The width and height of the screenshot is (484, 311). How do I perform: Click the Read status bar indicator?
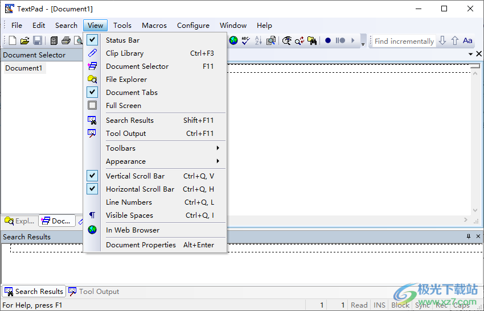tap(359, 305)
